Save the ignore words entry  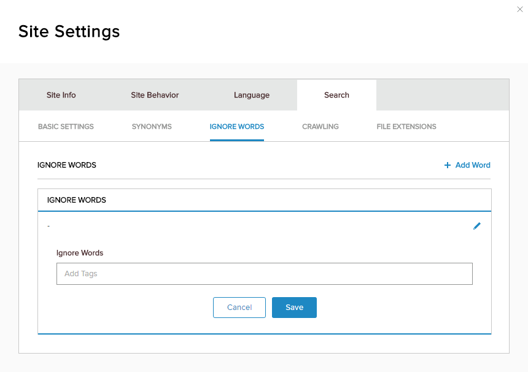(x=294, y=308)
